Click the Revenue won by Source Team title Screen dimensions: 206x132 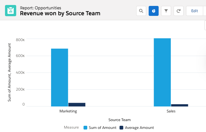pyautogui.click(x=60, y=13)
